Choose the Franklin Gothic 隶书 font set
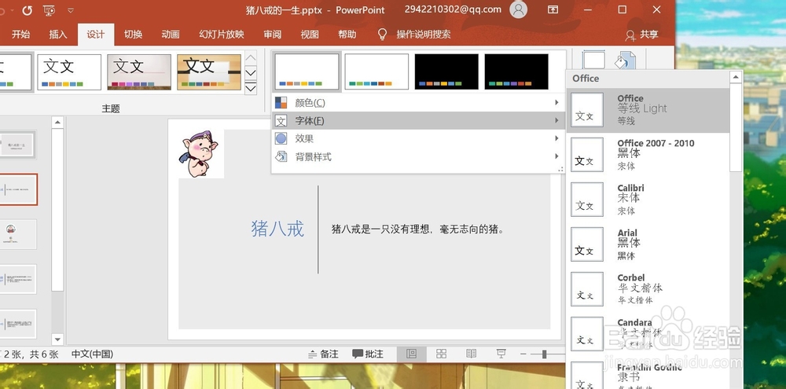The width and height of the screenshot is (786, 389). pyautogui.click(x=648, y=375)
